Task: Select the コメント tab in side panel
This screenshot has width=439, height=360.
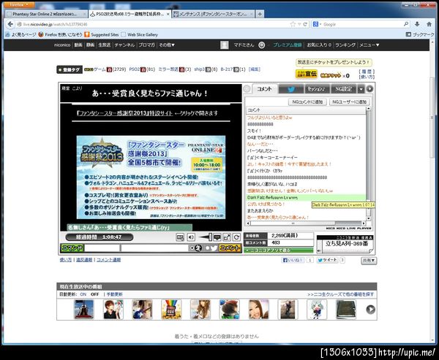Action: pyautogui.click(x=264, y=89)
